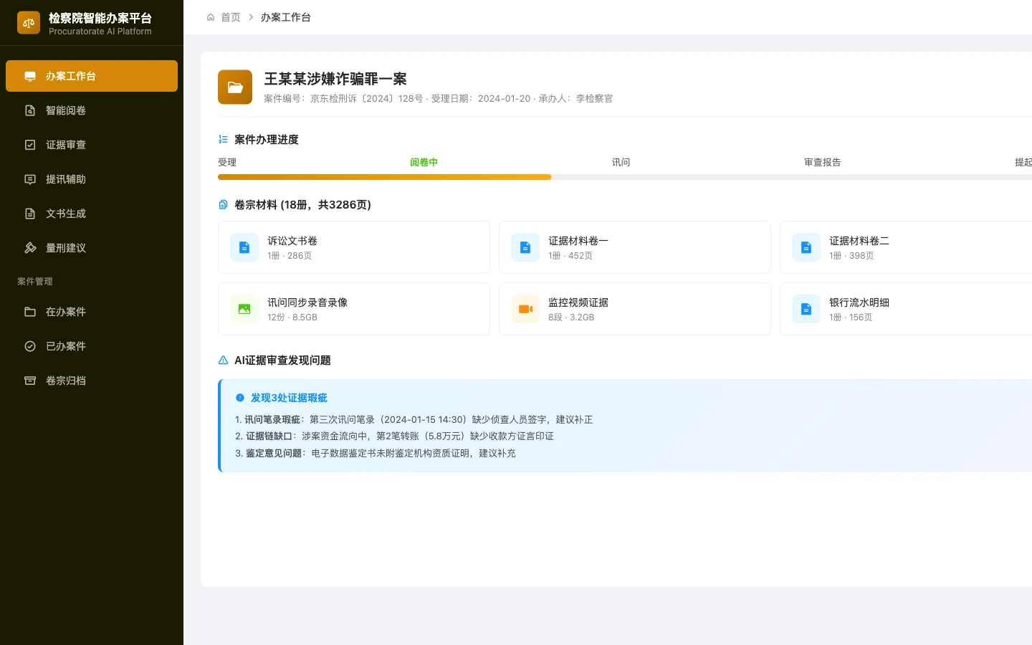Click the 12份 · 8.5GB recording detail
This screenshot has height=645, width=1032.
point(292,317)
